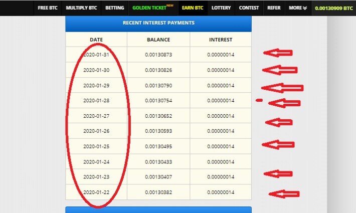
Task: Select the date 2020-01-25
Action: pos(96,146)
